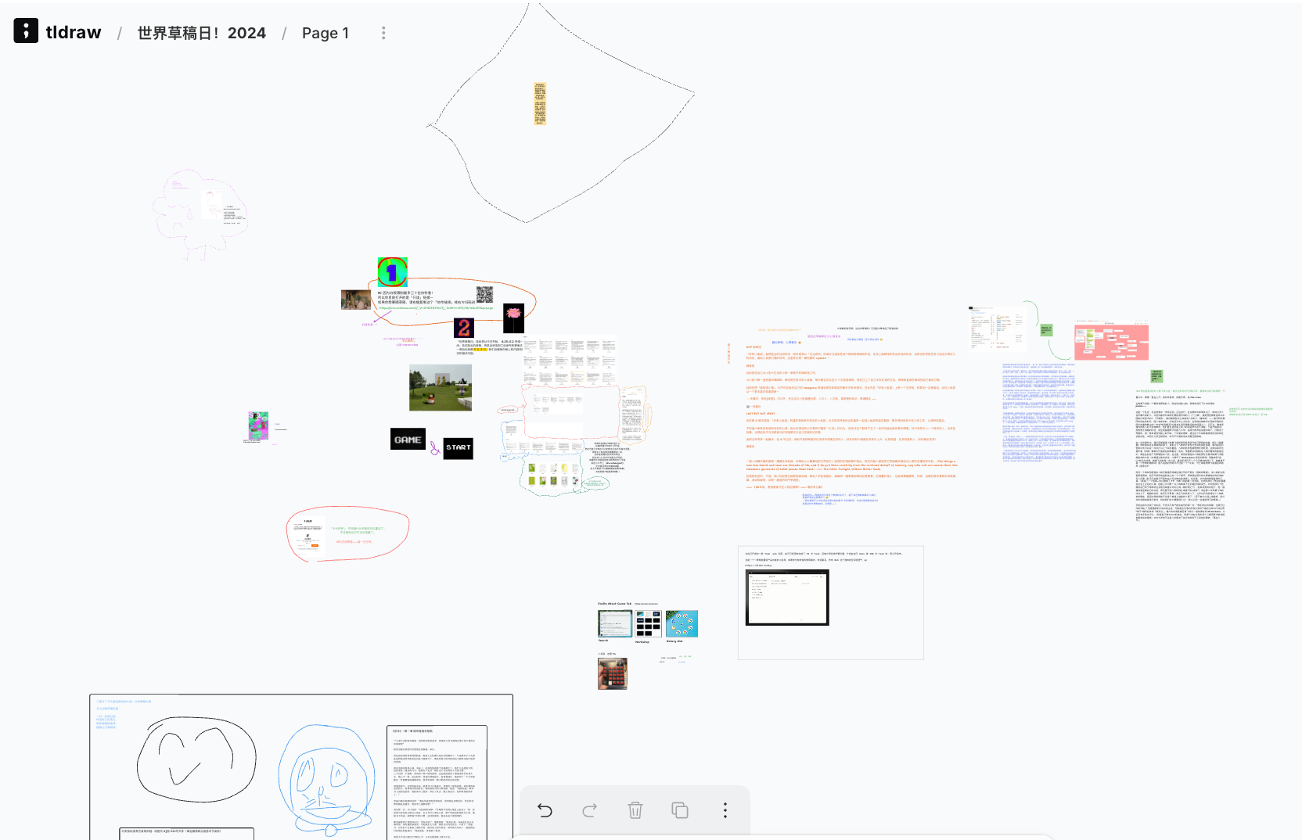The width and height of the screenshot is (1302, 840).
Task: Open the three-dot menu beside Page 1
Action: (x=383, y=33)
